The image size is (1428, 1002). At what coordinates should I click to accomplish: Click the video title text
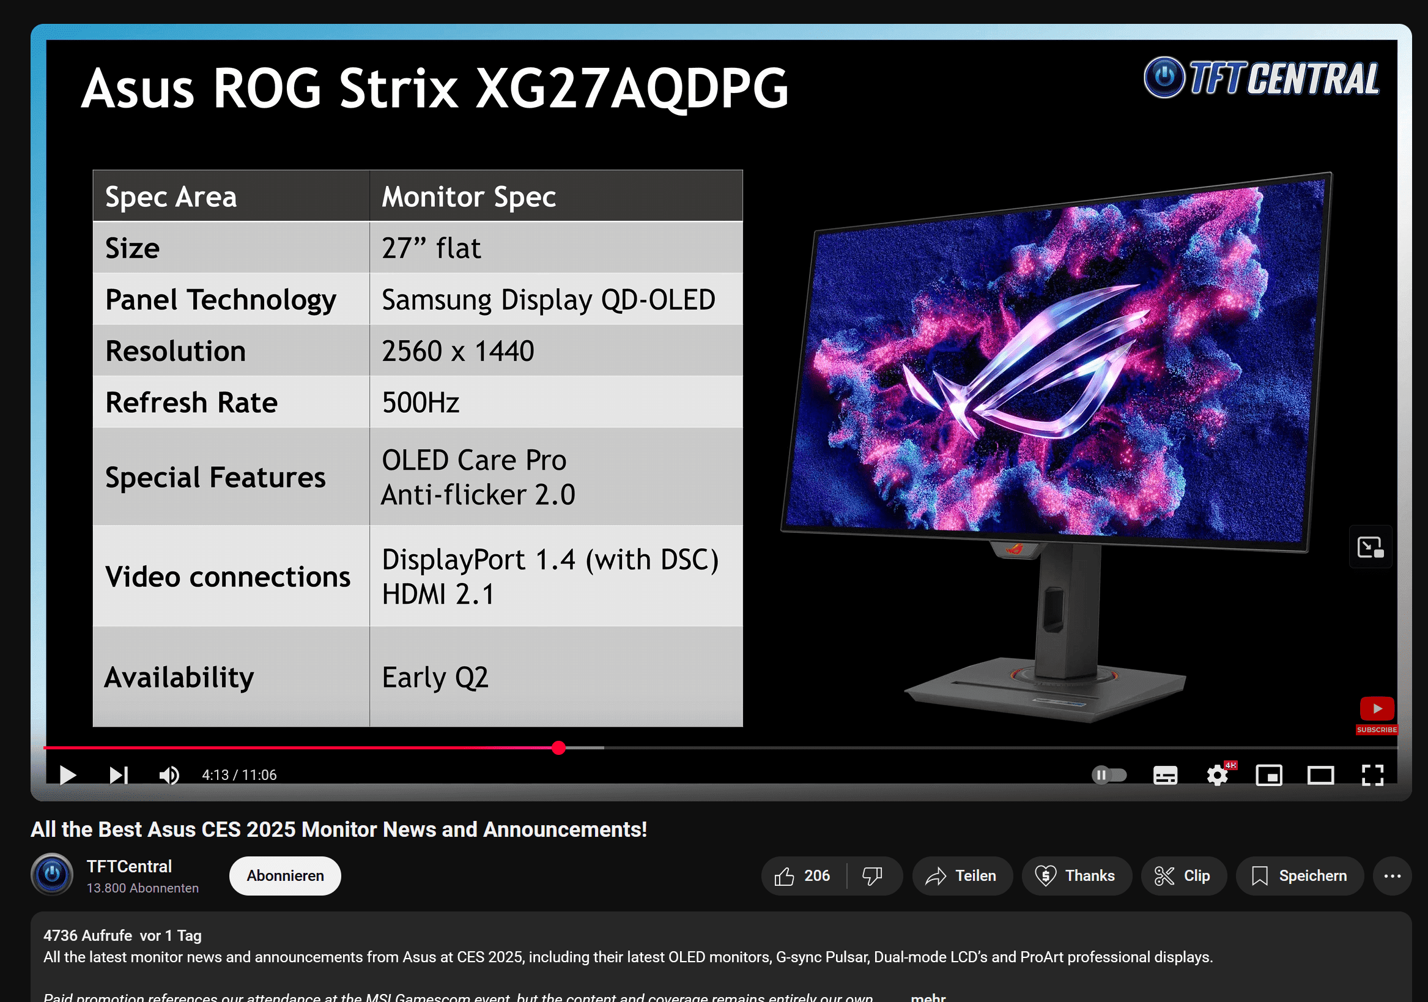339,829
